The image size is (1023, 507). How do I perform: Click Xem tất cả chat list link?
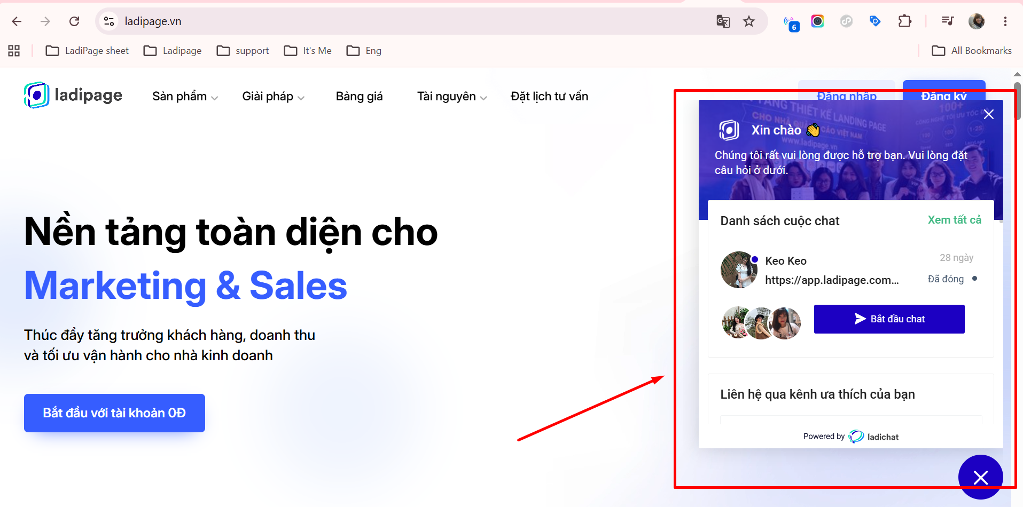point(954,220)
